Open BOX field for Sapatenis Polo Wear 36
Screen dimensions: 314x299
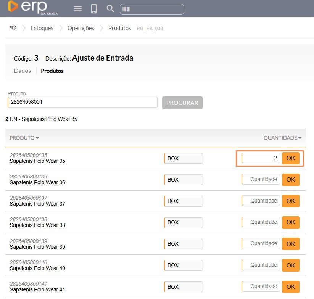[184, 180]
